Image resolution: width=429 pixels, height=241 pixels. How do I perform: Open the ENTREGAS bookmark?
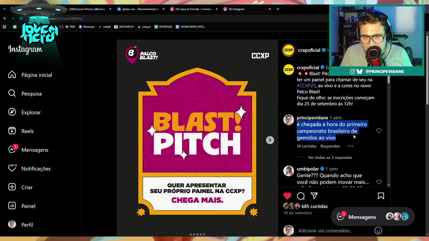click(163, 27)
